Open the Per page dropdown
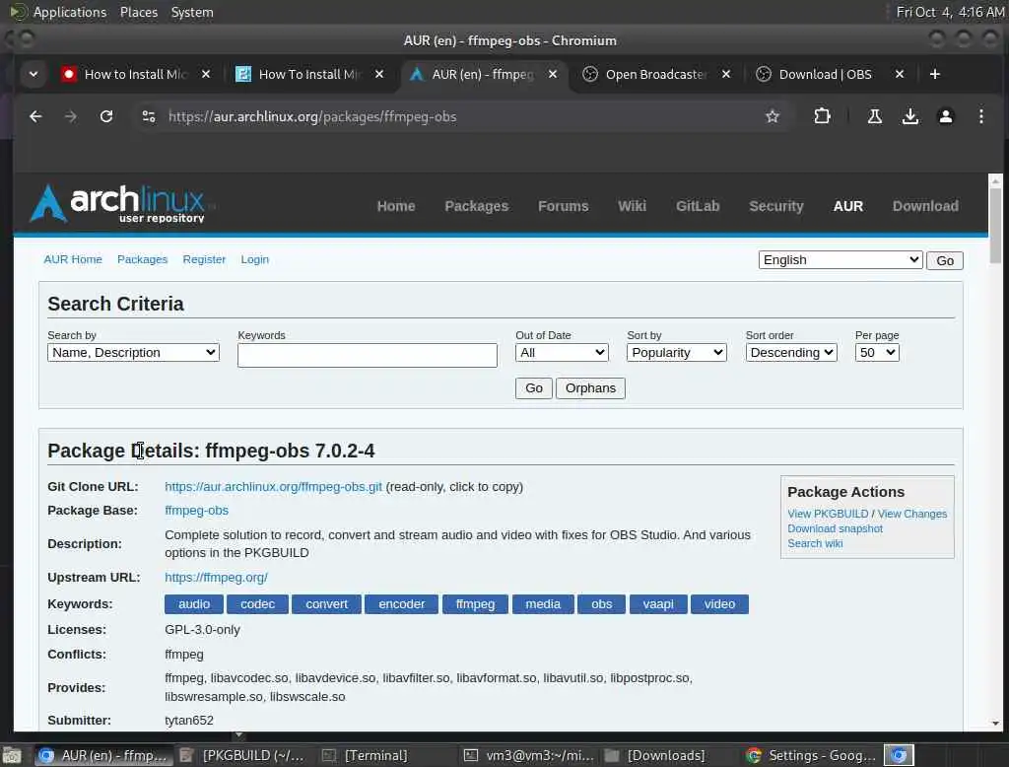Image resolution: width=1009 pixels, height=767 pixels. tap(877, 353)
